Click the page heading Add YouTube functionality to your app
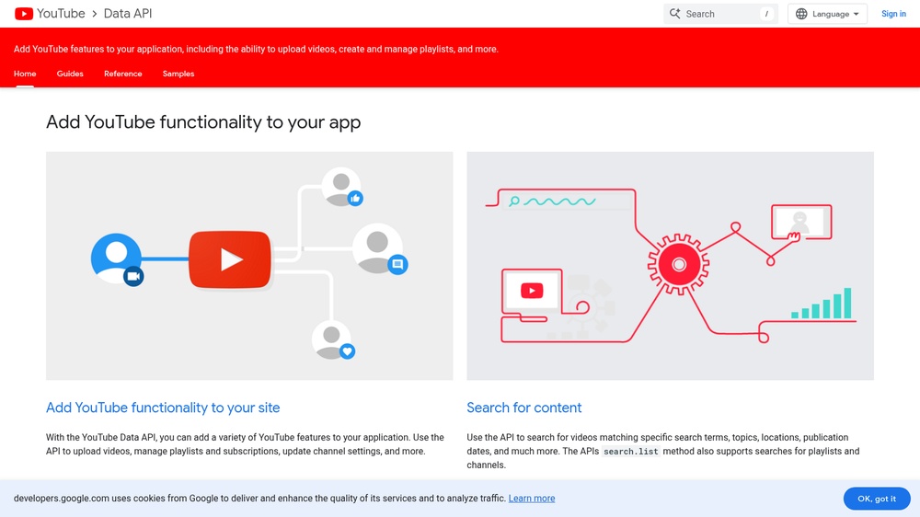This screenshot has height=517, width=920. tap(203, 122)
